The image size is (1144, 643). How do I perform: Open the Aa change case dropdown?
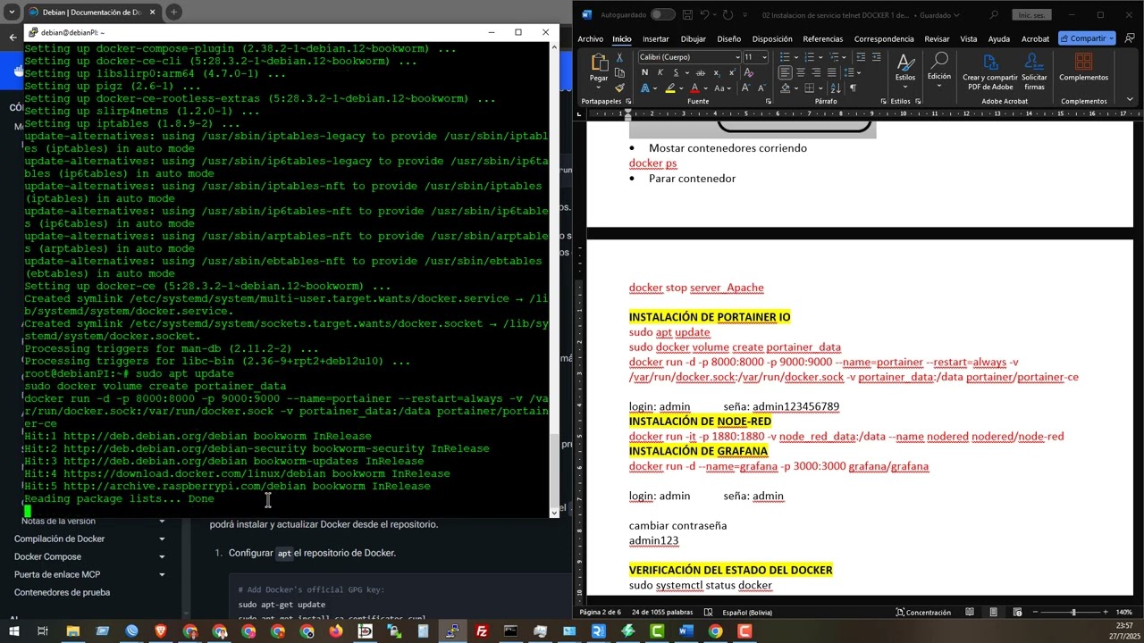tap(722, 88)
